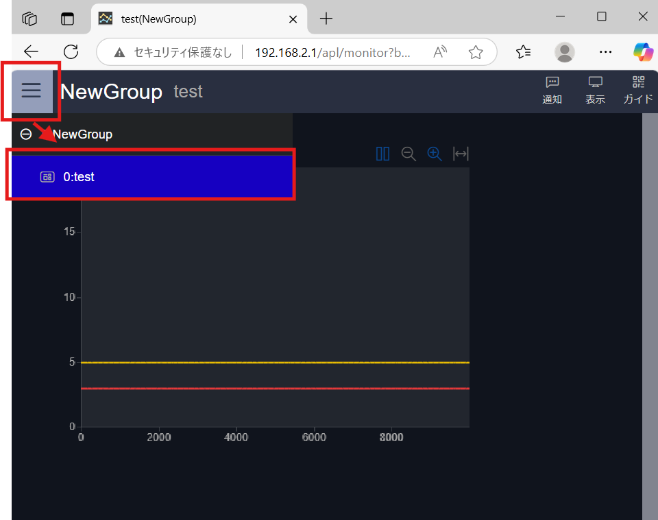Go back to previous page
This screenshot has height=520, width=658.
tap(31, 51)
